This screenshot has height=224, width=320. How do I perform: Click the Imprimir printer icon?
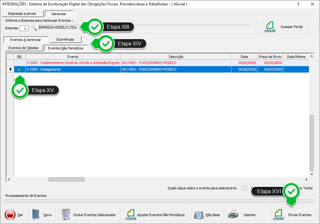point(233,215)
